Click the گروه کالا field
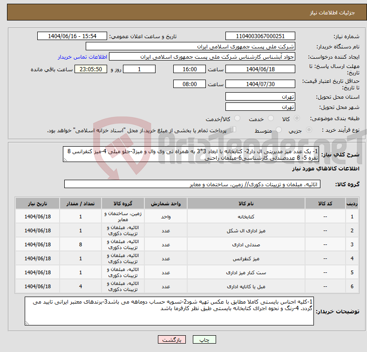This screenshot has height=352, width=367. (192, 184)
